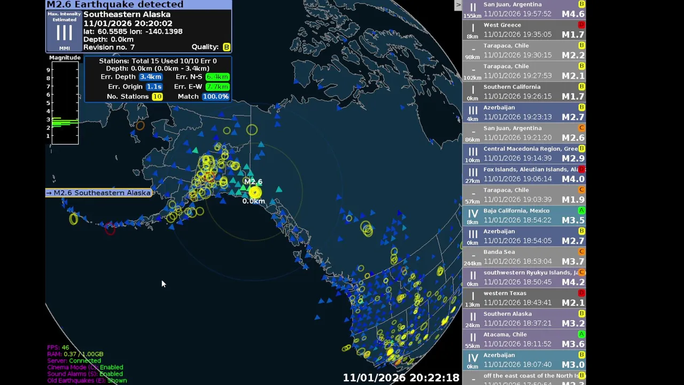The image size is (684, 385).
Task: Toggle Cinema Mode (C) status text
Action: click(85, 367)
